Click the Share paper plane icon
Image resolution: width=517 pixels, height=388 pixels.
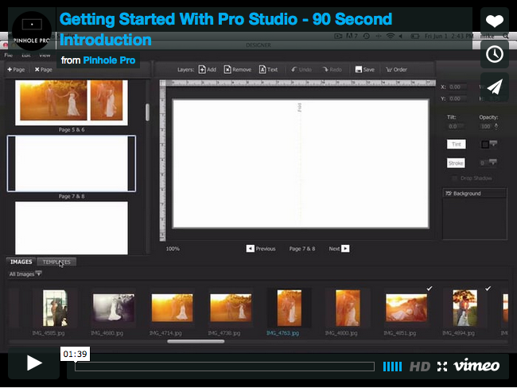point(494,87)
